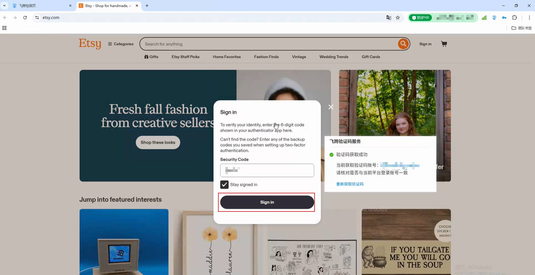Viewport: 535px width, 275px height.
Task: Click the browser back arrow
Action: [5, 17]
